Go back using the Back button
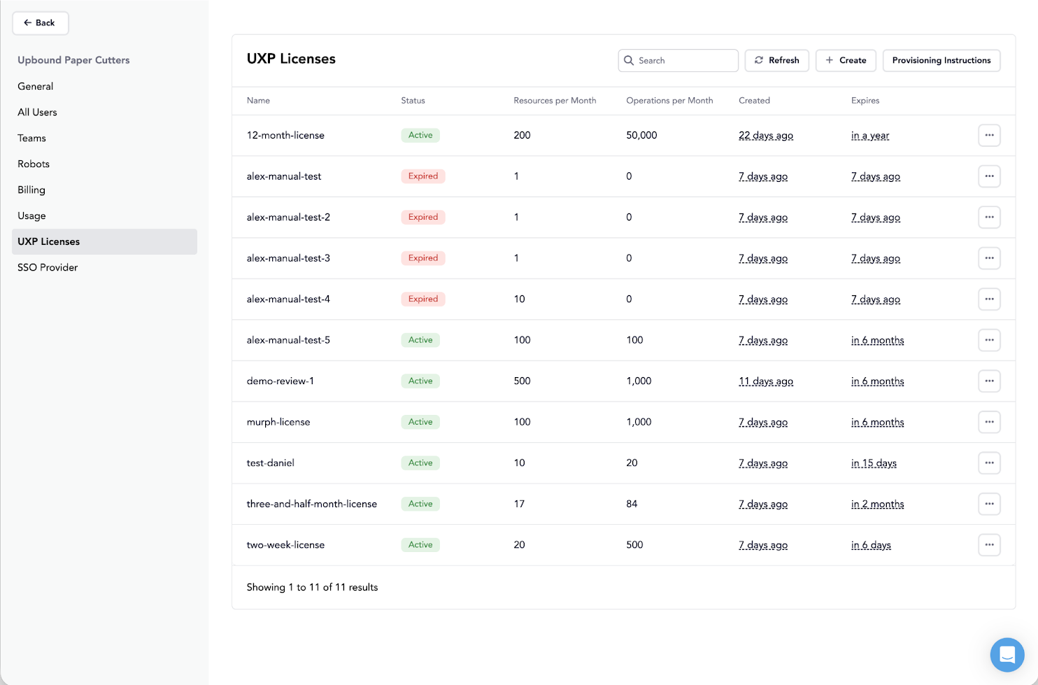 [x=40, y=23]
